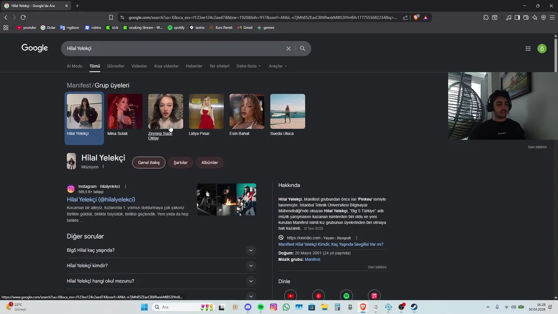Open Discord from the taskbar
Screen dimensions: 558x314
[248, 307]
